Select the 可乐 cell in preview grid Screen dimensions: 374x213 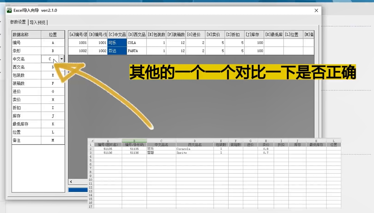[x=117, y=43]
